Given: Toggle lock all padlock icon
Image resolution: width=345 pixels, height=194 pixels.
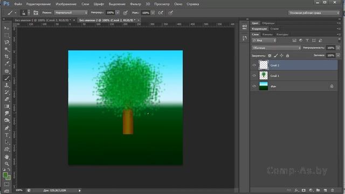Looking at the screenshot, I should [x=287, y=56].
